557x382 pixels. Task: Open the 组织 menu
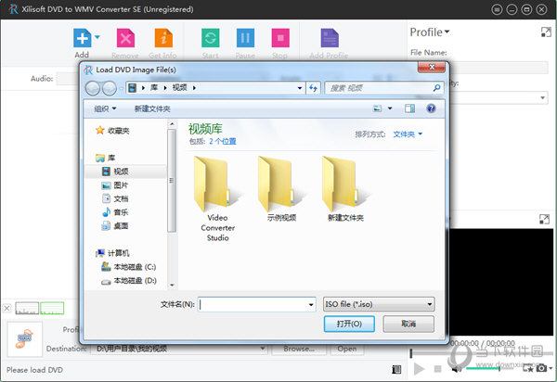pos(105,108)
